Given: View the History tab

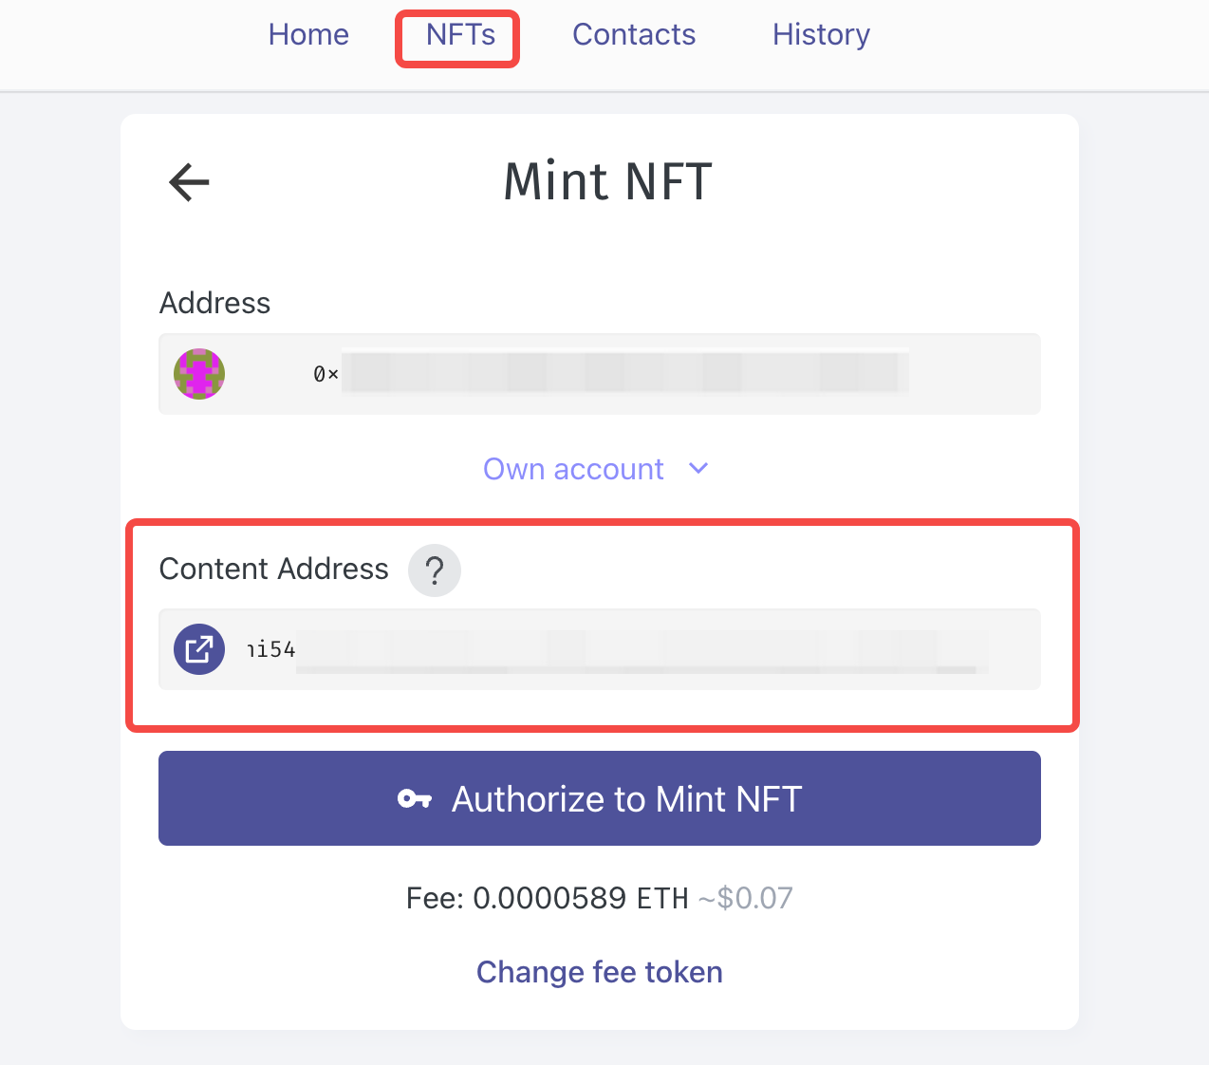Looking at the screenshot, I should coord(821,35).
